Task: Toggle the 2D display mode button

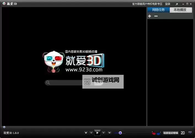Action: tap(183, 133)
